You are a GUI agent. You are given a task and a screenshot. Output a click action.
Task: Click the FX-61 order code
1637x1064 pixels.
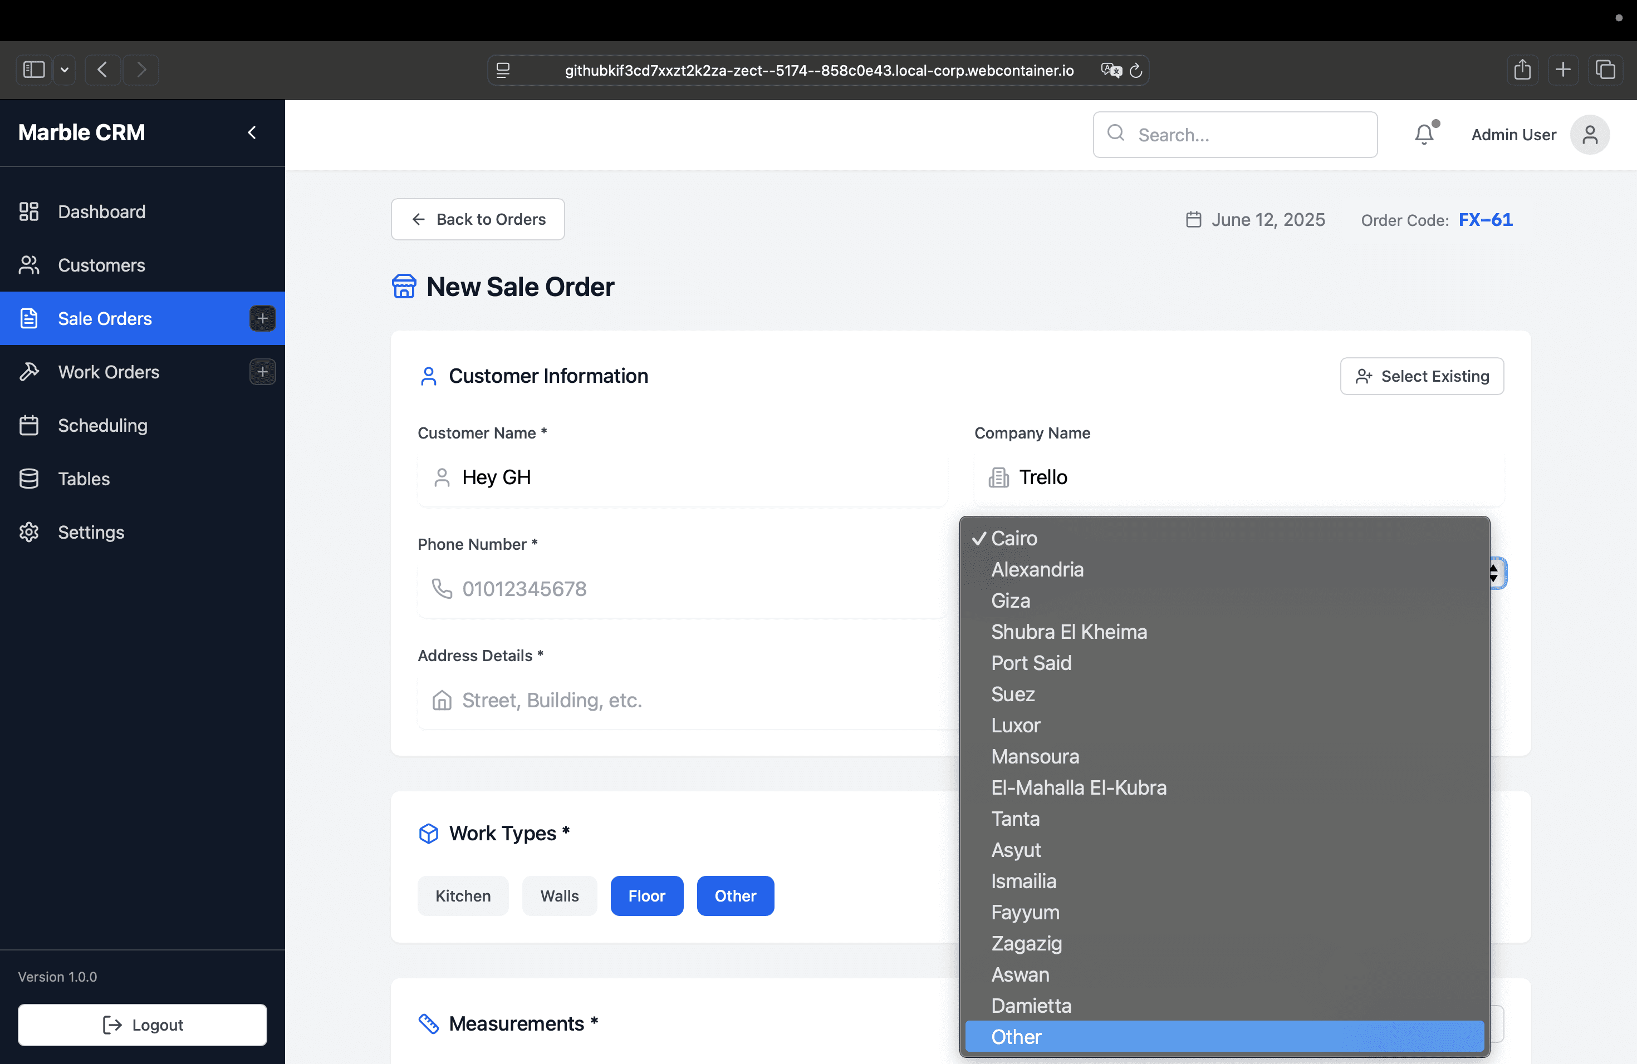pyautogui.click(x=1485, y=220)
